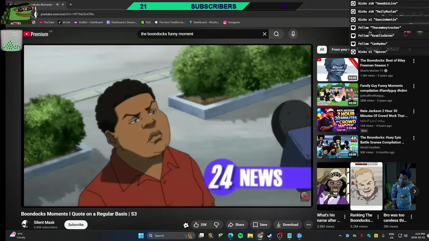The width and height of the screenshot is (429, 241).
Task: Expand hidden system tray icons
Action: 340,236
